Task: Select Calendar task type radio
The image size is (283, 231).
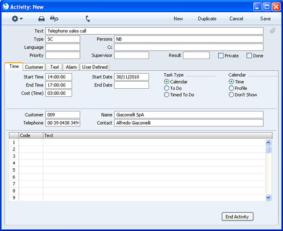Action: click(167, 82)
